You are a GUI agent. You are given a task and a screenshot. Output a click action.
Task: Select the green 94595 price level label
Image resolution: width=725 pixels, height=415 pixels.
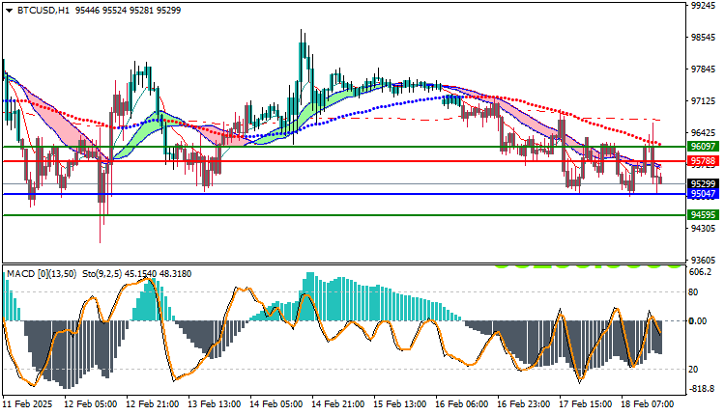703,214
